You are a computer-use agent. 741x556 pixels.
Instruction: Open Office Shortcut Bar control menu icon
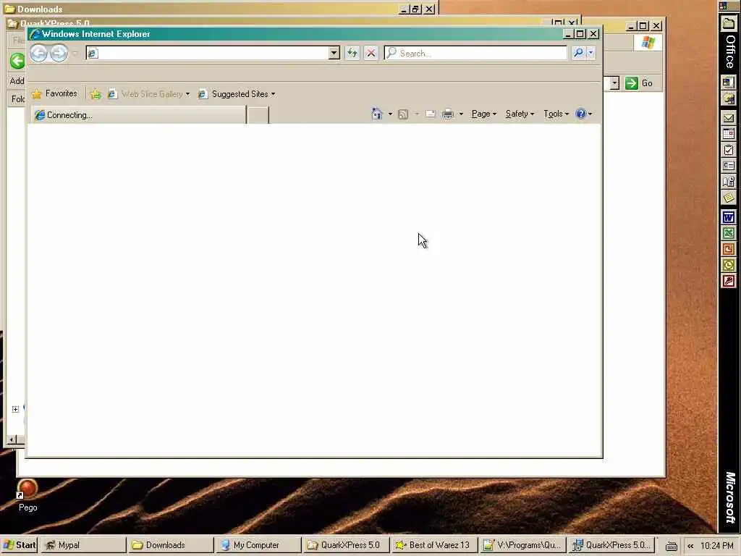pyautogui.click(x=723, y=6)
